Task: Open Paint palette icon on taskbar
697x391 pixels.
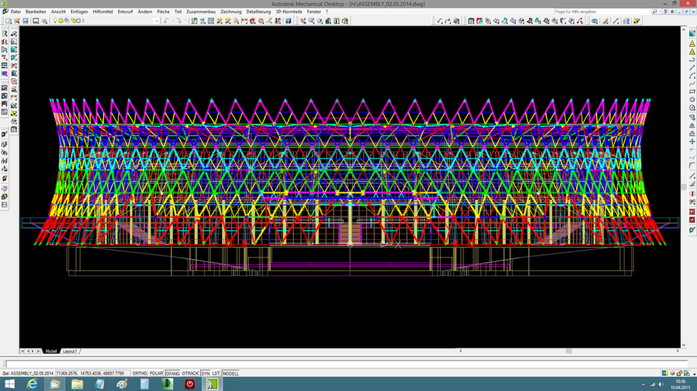Action: pyautogui.click(x=122, y=384)
